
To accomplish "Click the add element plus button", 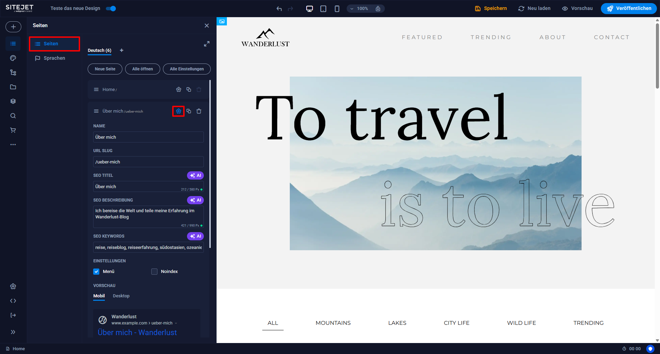I will pyautogui.click(x=13, y=27).
